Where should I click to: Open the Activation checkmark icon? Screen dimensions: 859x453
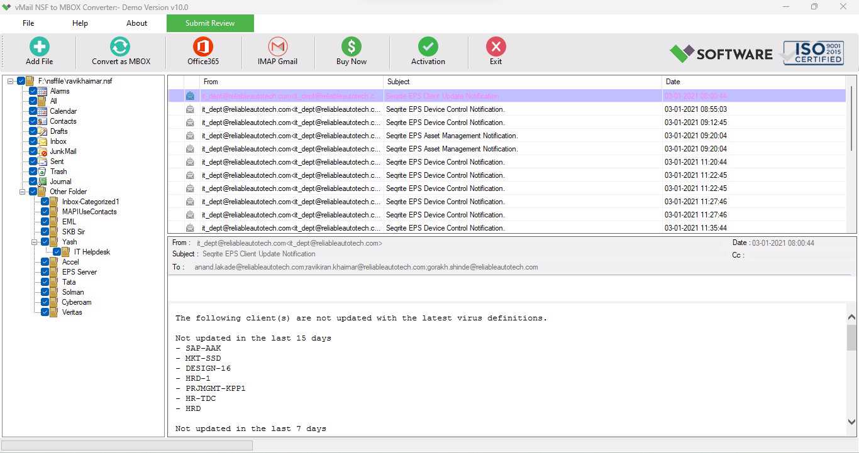pyautogui.click(x=428, y=46)
